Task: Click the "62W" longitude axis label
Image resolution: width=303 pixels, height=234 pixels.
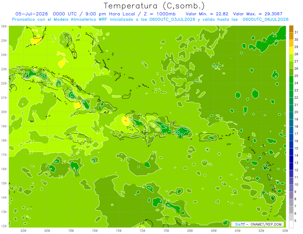Action: pyautogui.click(x=261, y=230)
